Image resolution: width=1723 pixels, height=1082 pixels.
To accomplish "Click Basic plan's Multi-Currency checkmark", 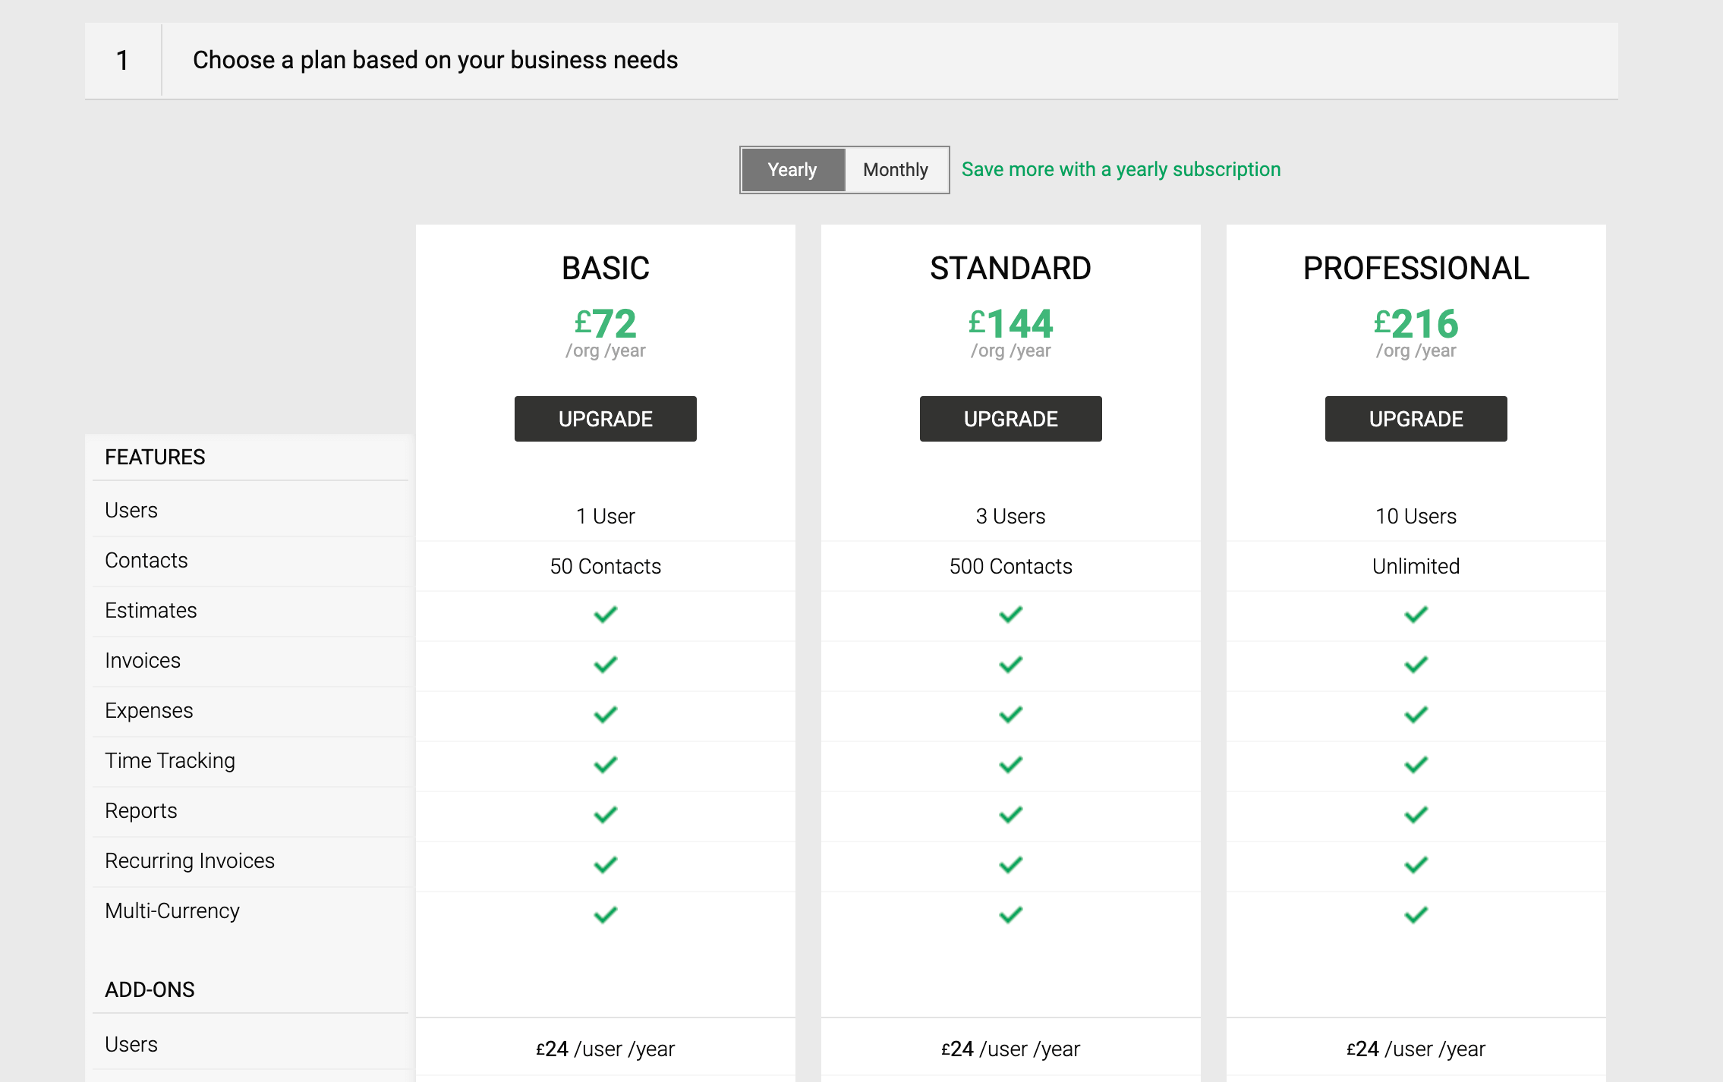I will (605, 915).
